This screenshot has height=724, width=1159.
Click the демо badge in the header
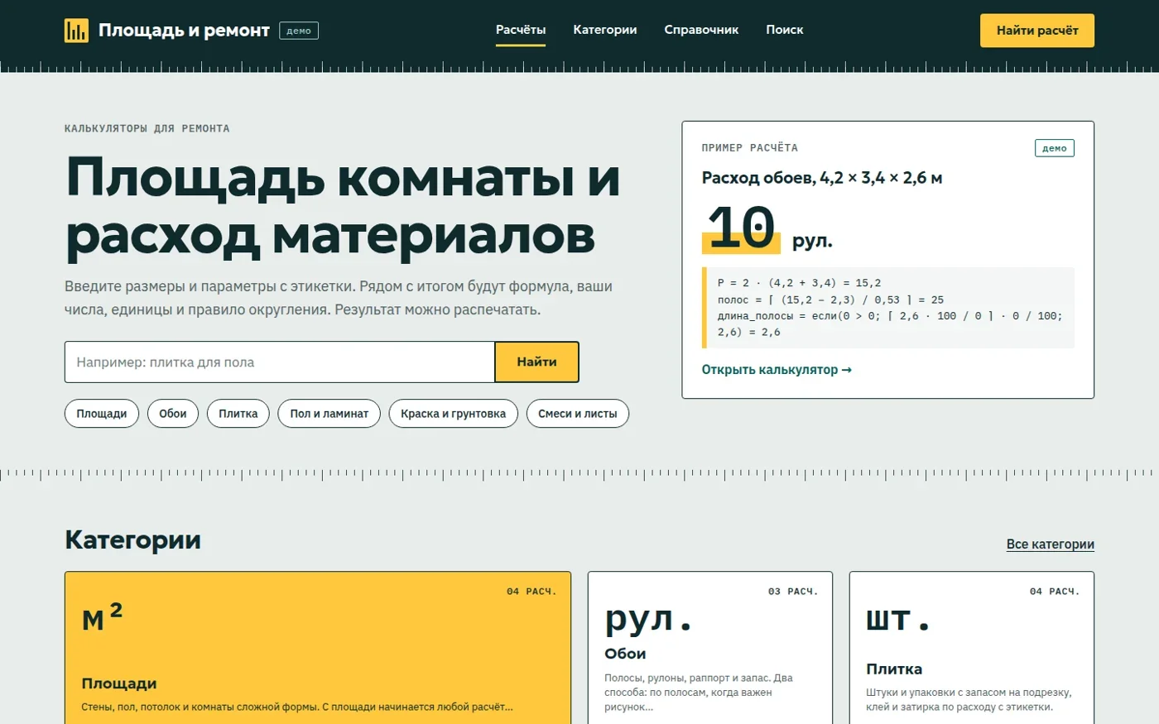click(x=299, y=31)
